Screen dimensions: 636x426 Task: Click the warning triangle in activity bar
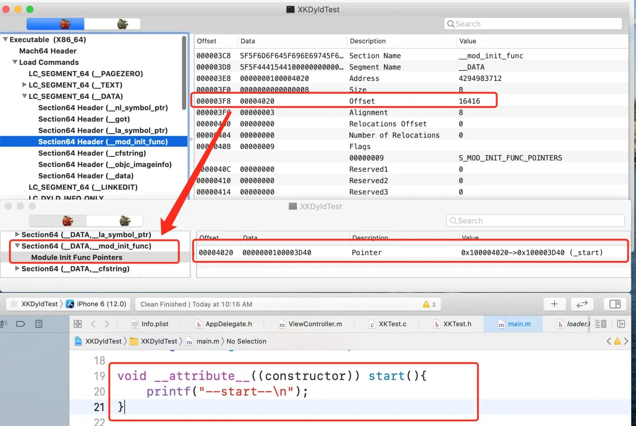[426, 304]
